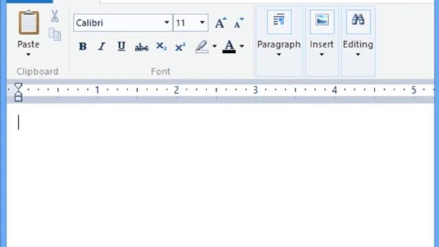Click the Shrink font icon
This screenshot has height=247, width=439.
[239, 23]
